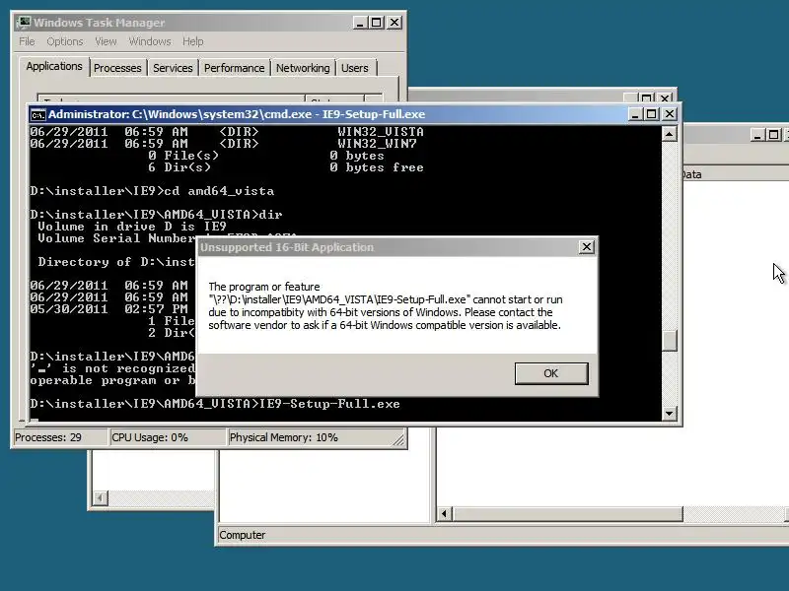Open the Help menu in Task Manager
This screenshot has height=591, width=789.
click(x=192, y=41)
